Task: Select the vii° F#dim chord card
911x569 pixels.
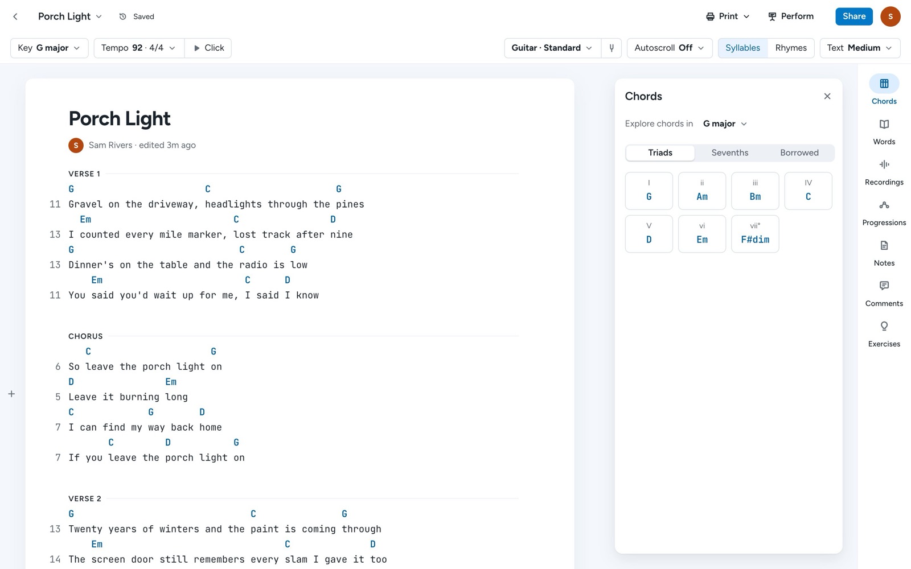Action: pyautogui.click(x=755, y=234)
